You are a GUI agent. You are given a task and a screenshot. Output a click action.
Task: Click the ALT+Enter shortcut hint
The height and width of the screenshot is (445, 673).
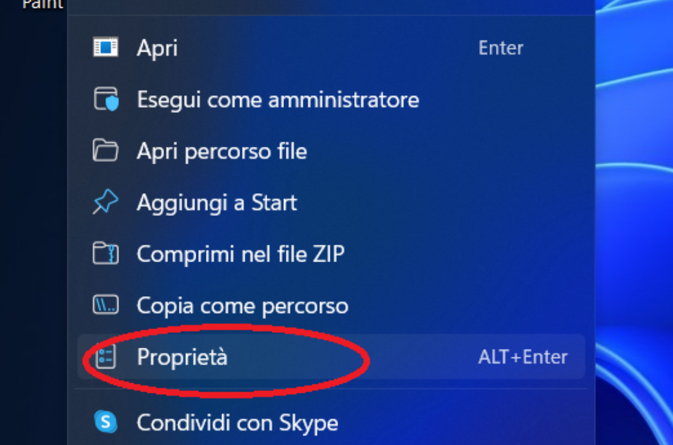tap(522, 357)
